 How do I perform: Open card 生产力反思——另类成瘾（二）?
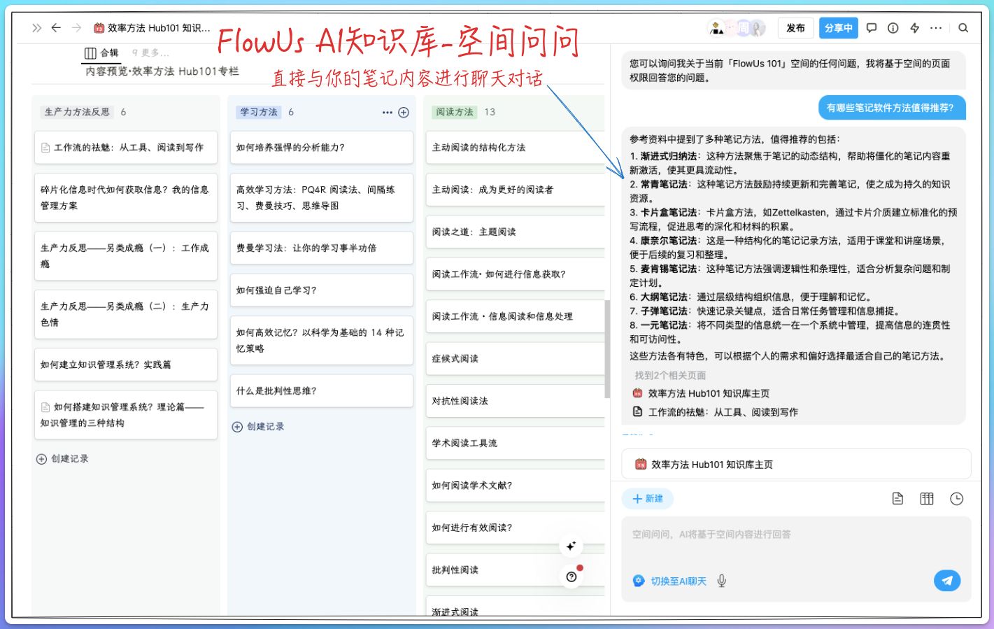(x=126, y=314)
